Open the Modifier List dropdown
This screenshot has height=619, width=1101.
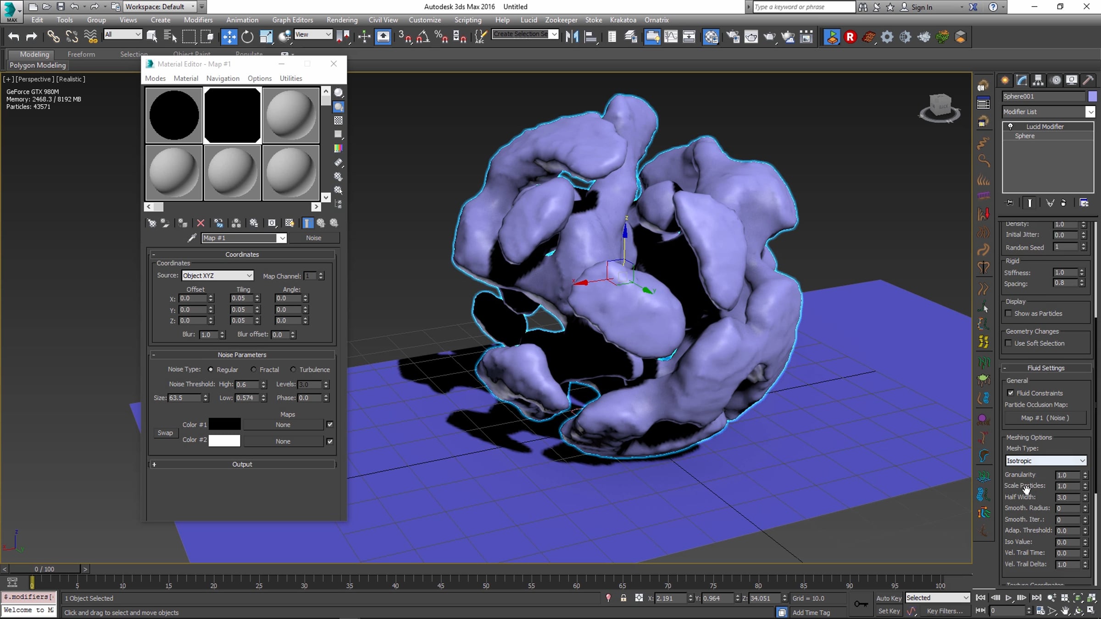point(1048,112)
